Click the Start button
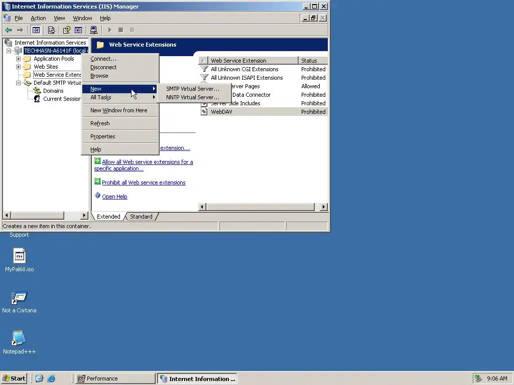Viewport: 514px width, 385px height. 14,378
